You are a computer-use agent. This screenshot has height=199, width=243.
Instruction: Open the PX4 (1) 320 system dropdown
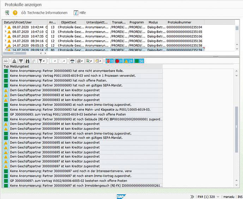point(208,196)
